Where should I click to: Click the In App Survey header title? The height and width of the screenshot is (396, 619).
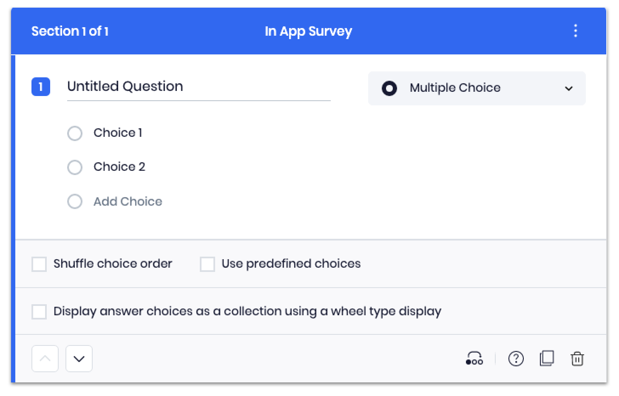308,31
